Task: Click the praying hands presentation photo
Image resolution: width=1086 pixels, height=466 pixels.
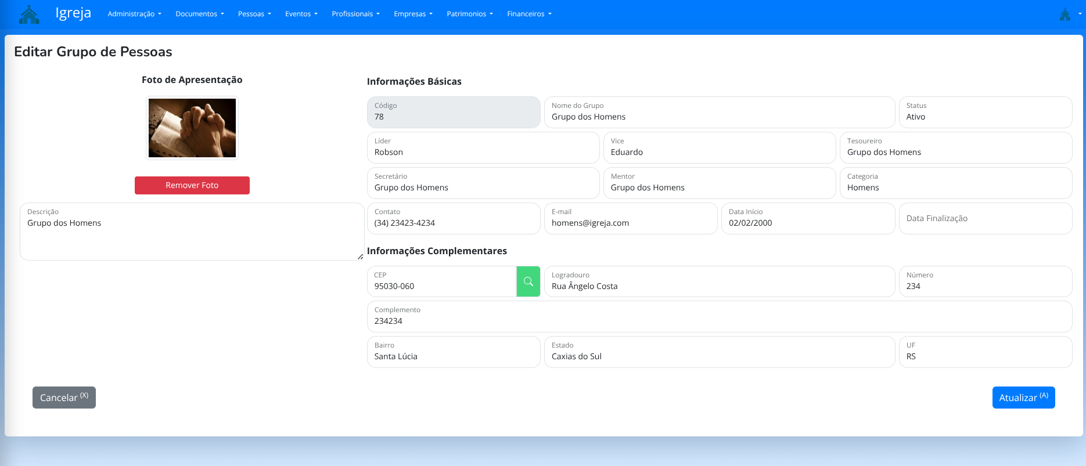Action: (x=192, y=128)
